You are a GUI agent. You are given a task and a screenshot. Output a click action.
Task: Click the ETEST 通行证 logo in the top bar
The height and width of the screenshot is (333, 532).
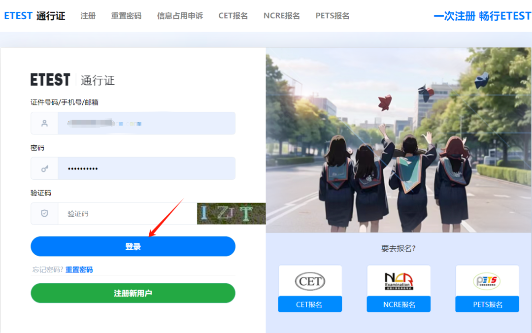pyautogui.click(x=34, y=15)
